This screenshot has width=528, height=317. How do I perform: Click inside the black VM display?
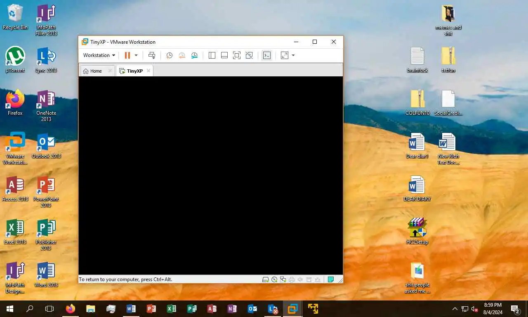click(210, 175)
